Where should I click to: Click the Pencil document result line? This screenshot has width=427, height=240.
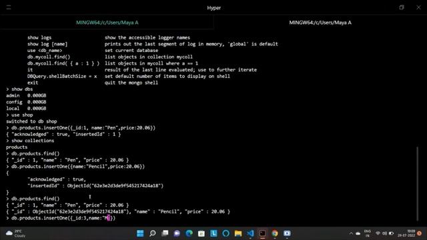click(x=118, y=212)
